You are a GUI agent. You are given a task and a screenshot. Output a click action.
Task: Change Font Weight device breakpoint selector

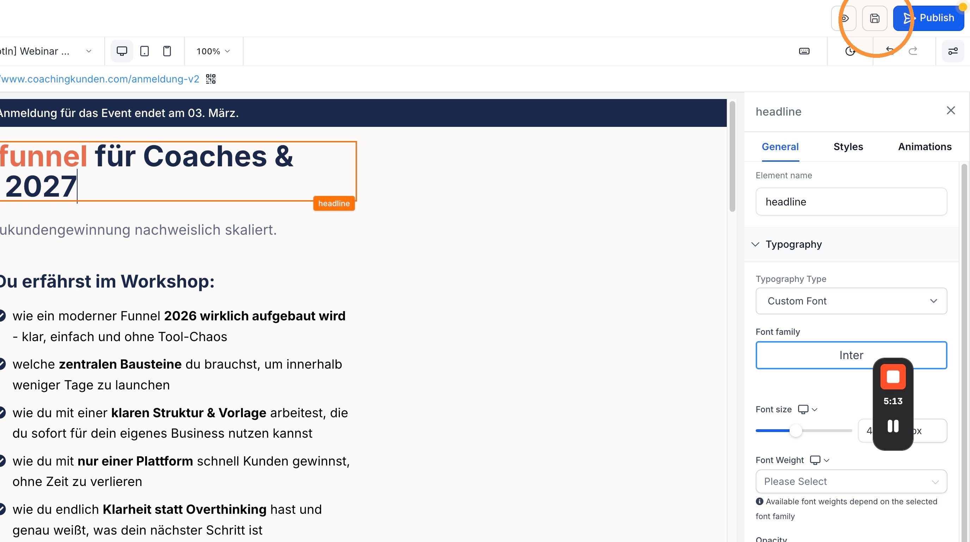pos(820,460)
